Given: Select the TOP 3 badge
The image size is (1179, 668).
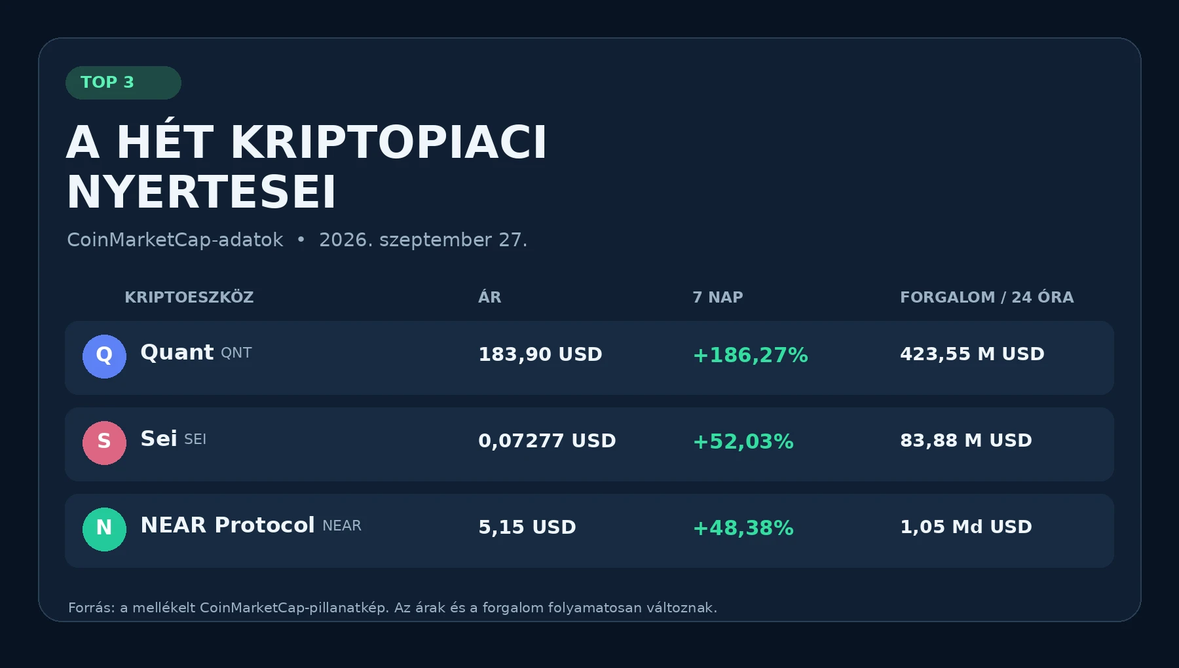Looking at the screenshot, I should click(123, 83).
